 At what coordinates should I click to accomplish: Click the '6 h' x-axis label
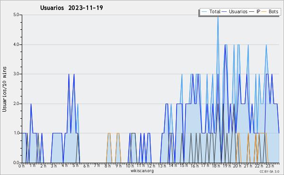click(x=86, y=166)
